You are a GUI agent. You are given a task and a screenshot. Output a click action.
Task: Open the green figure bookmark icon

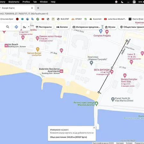click(85, 19)
